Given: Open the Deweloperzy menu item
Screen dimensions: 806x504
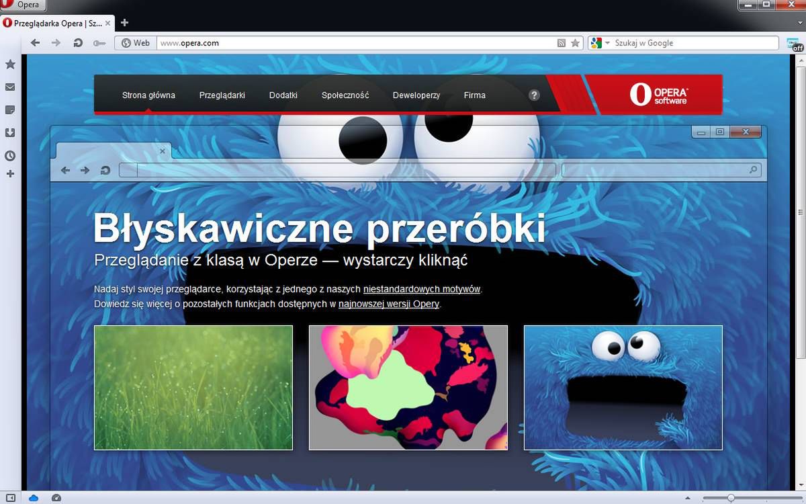Looking at the screenshot, I should click(x=416, y=95).
